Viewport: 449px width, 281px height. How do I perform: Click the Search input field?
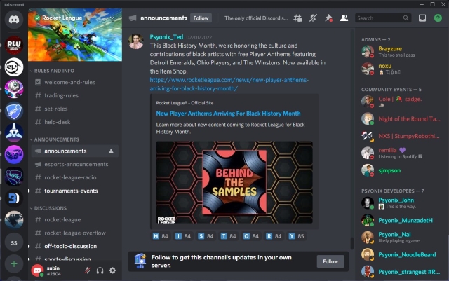(383, 18)
